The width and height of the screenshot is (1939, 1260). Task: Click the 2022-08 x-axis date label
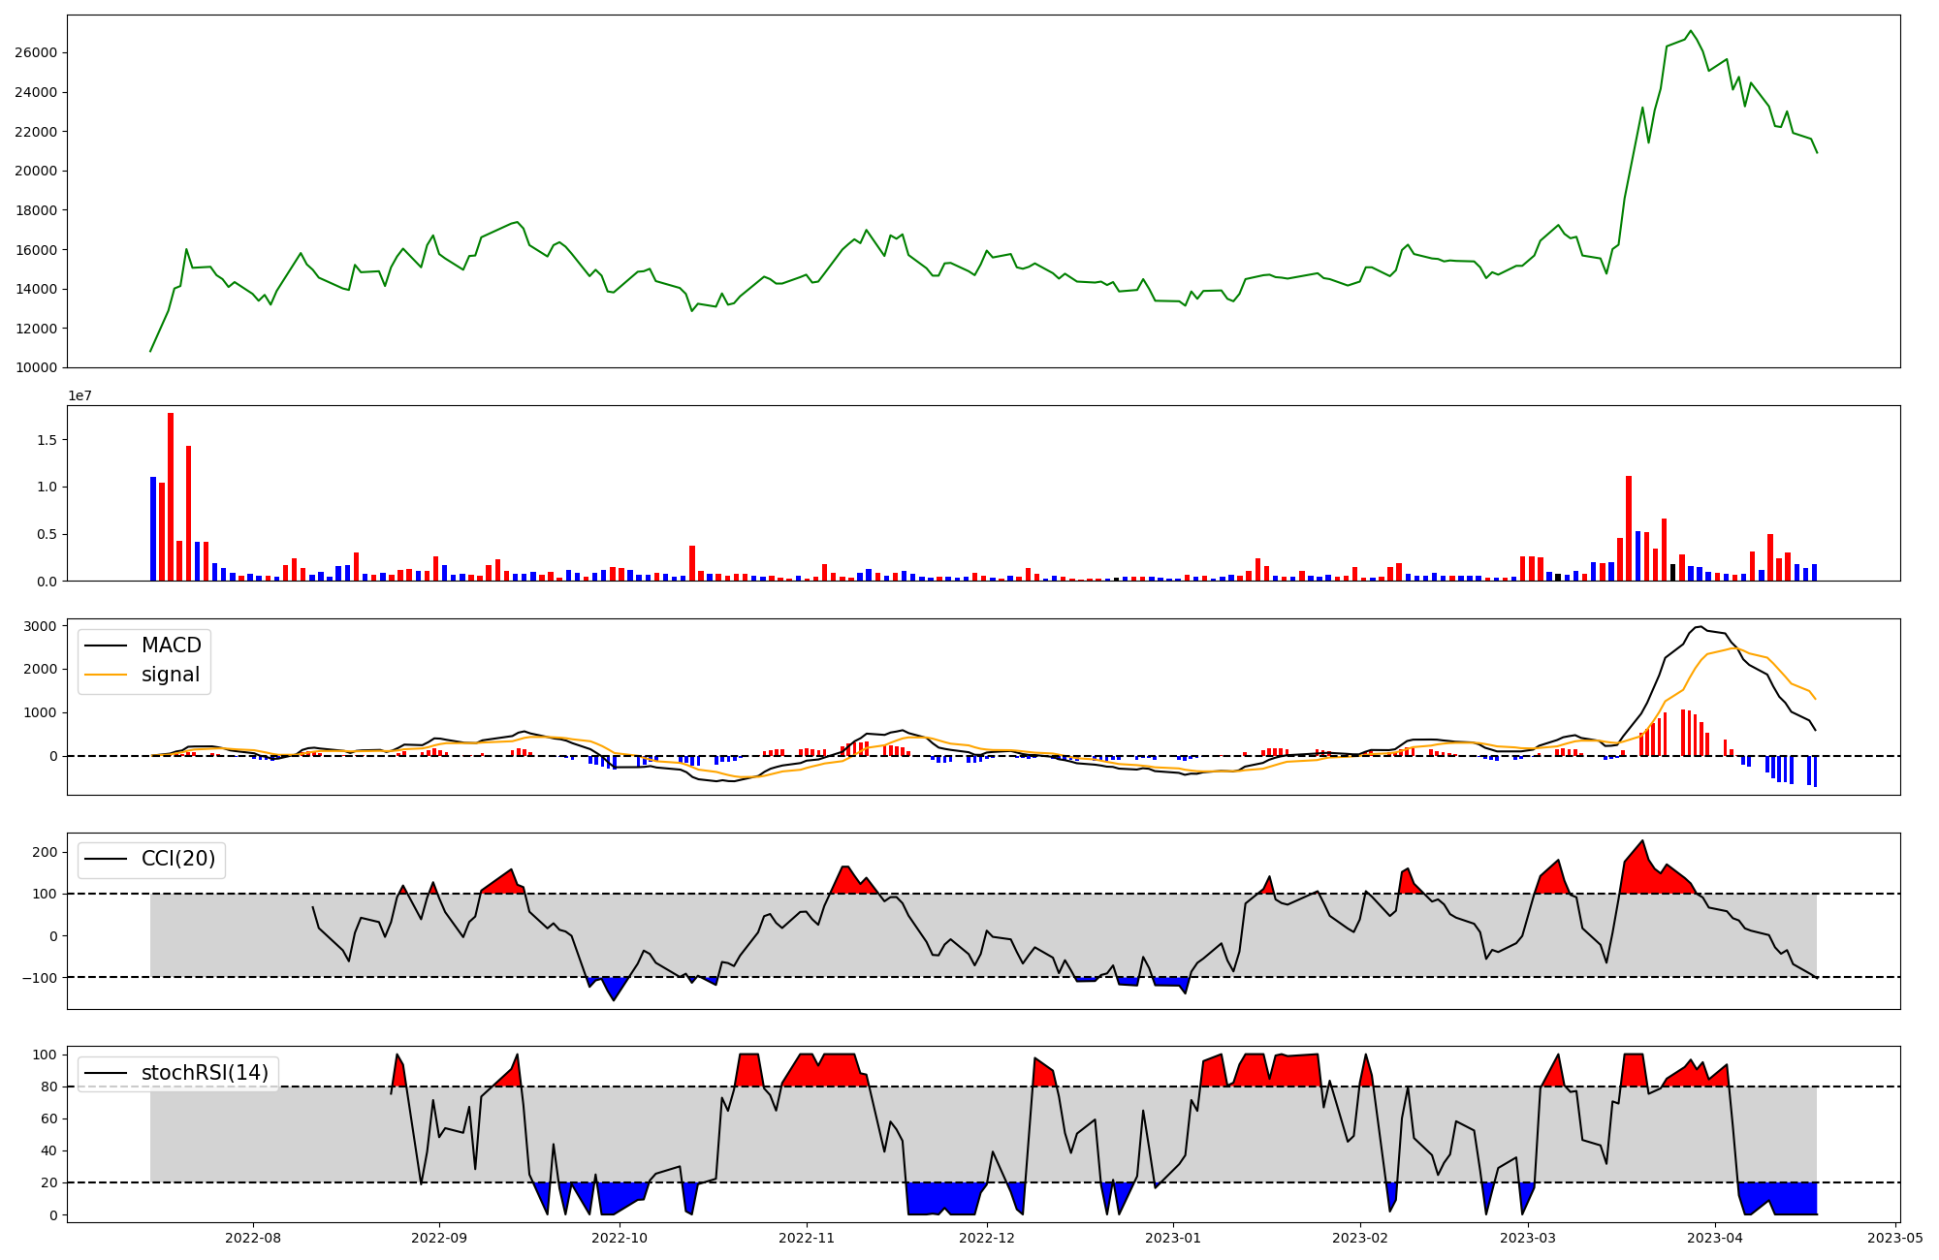[253, 1237]
